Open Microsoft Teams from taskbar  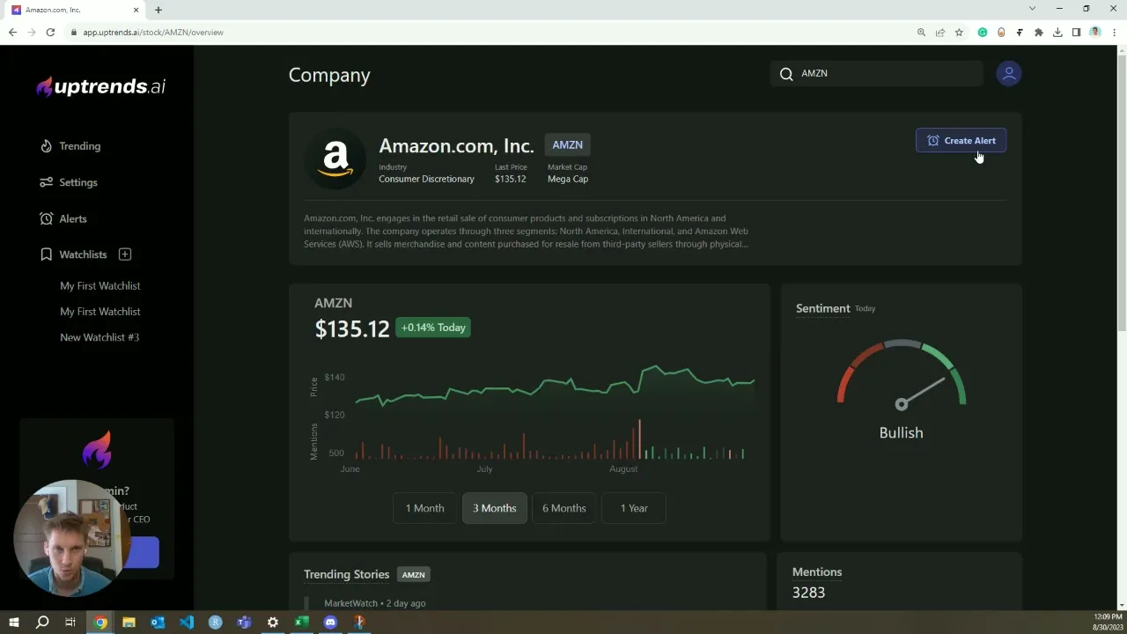(244, 623)
